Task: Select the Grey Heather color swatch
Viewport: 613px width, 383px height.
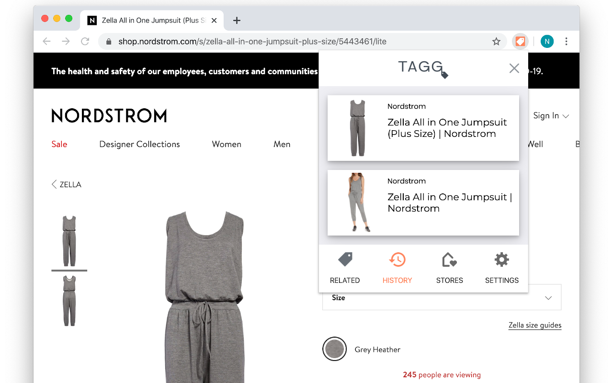Action: (334, 349)
